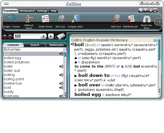
Task: Open the Translation tab
Action: point(10,11)
